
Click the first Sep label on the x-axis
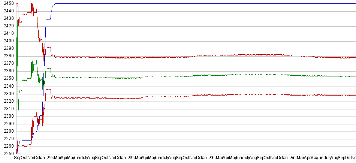tap(18, 159)
